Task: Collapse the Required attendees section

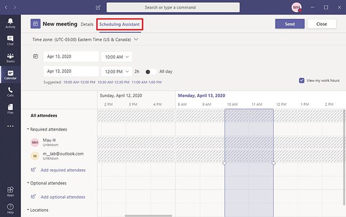Action: point(28,129)
